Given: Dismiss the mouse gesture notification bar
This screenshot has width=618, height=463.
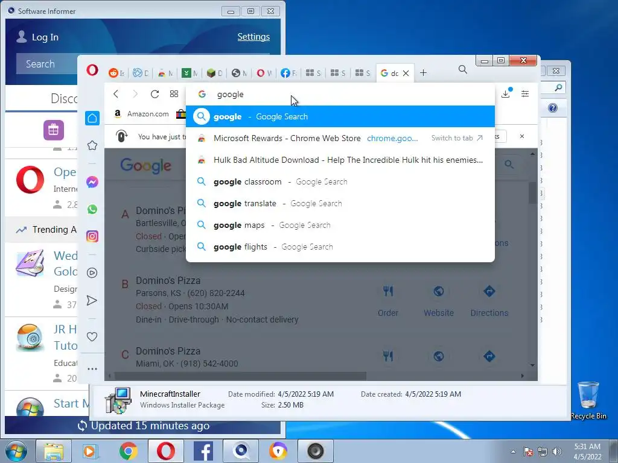Looking at the screenshot, I should coord(522,136).
